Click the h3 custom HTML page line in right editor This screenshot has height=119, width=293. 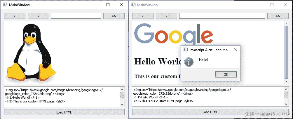pos(163,101)
